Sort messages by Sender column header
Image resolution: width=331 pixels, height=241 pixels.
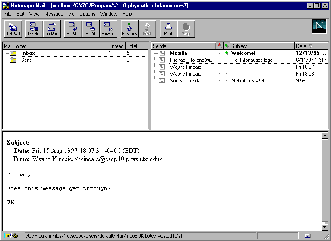[183, 46]
